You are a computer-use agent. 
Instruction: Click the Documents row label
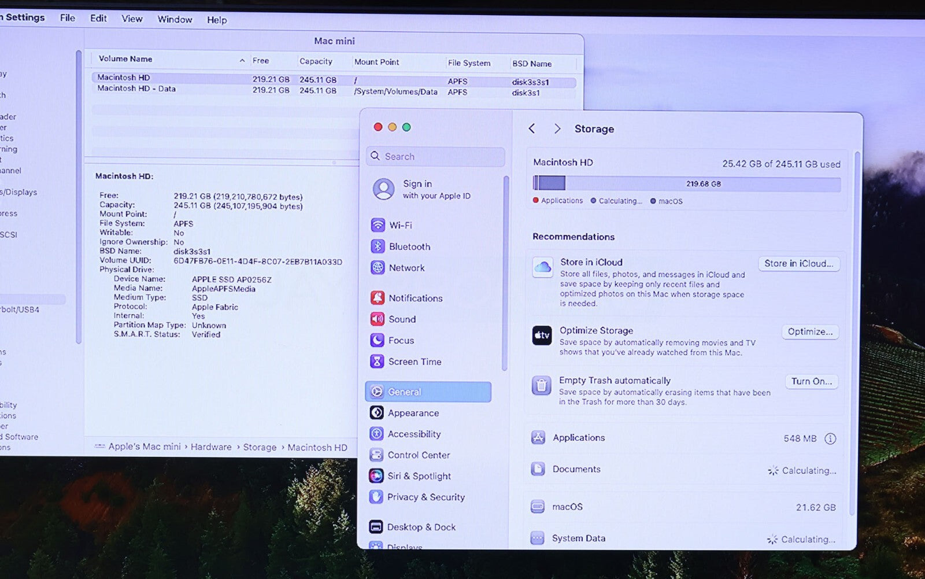(576, 469)
